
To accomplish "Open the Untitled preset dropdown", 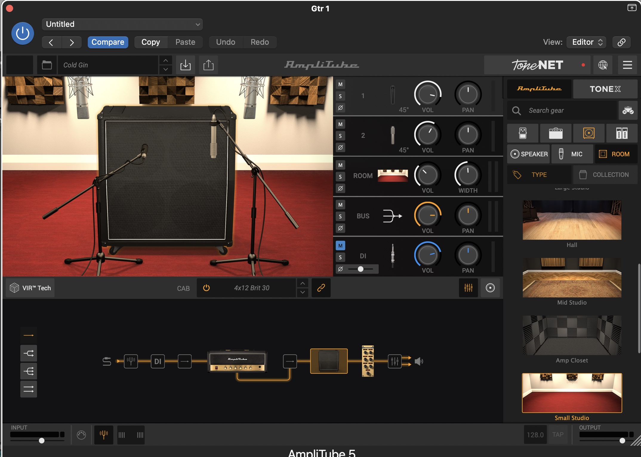I will (x=122, y=24).
